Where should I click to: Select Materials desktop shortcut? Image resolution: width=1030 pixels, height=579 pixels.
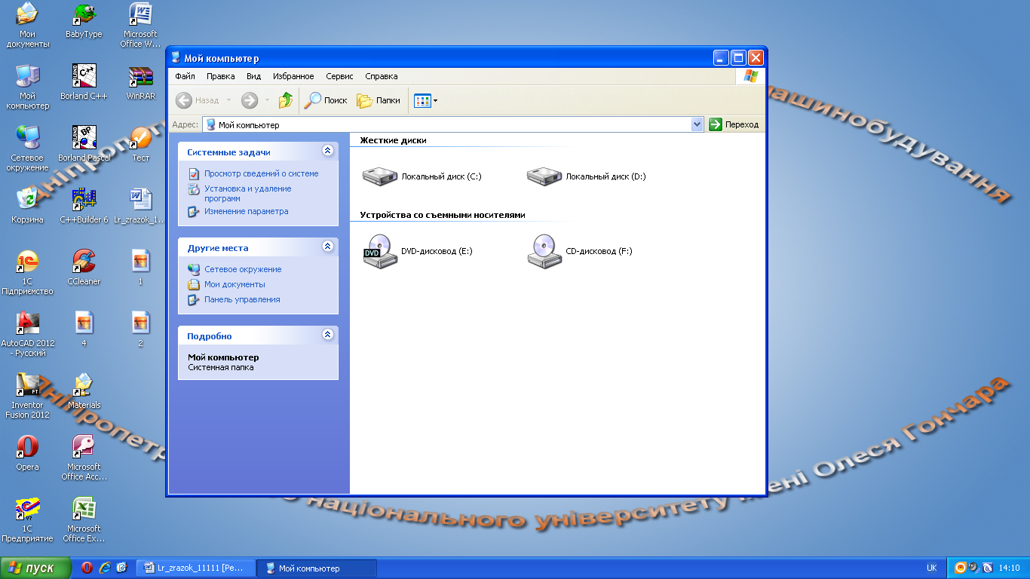(84, 392)
